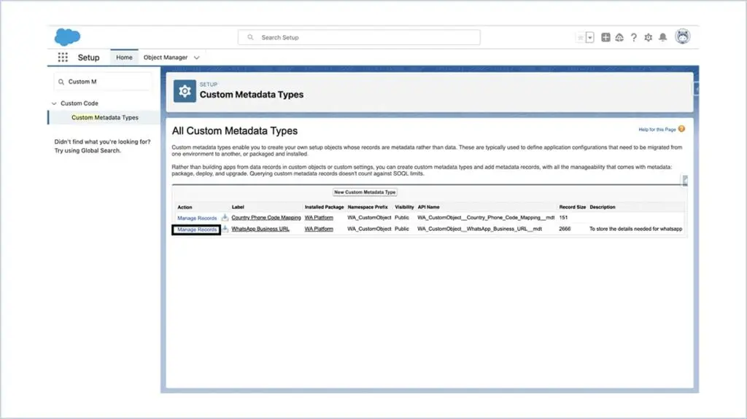Click download icon in WhatsApp Business URL row
This screenshot has height=419, width=747.
click(225, 229)
